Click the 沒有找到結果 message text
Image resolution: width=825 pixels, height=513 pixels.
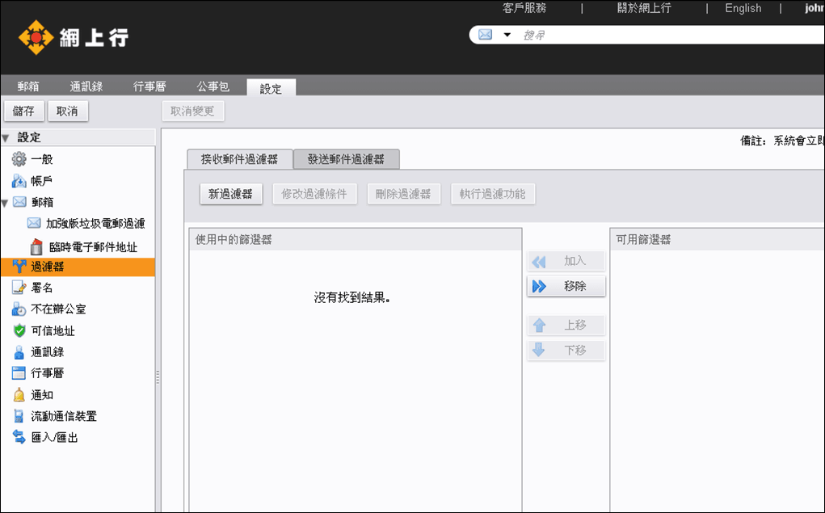(351, 298)
